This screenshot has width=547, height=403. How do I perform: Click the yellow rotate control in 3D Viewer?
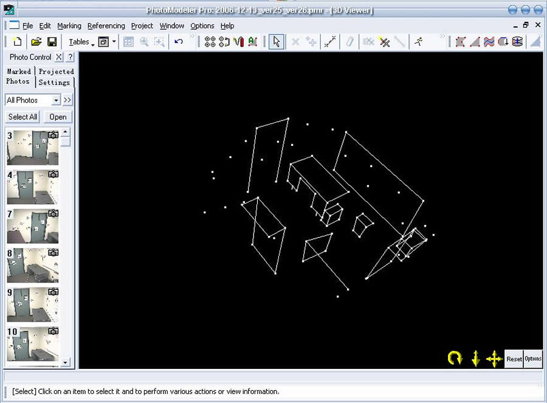point(455,359)
